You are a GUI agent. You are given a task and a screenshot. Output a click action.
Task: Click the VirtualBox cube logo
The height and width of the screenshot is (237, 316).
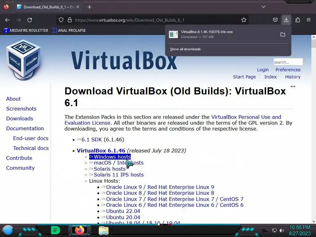pyautogui.click(x=23, y=60)
